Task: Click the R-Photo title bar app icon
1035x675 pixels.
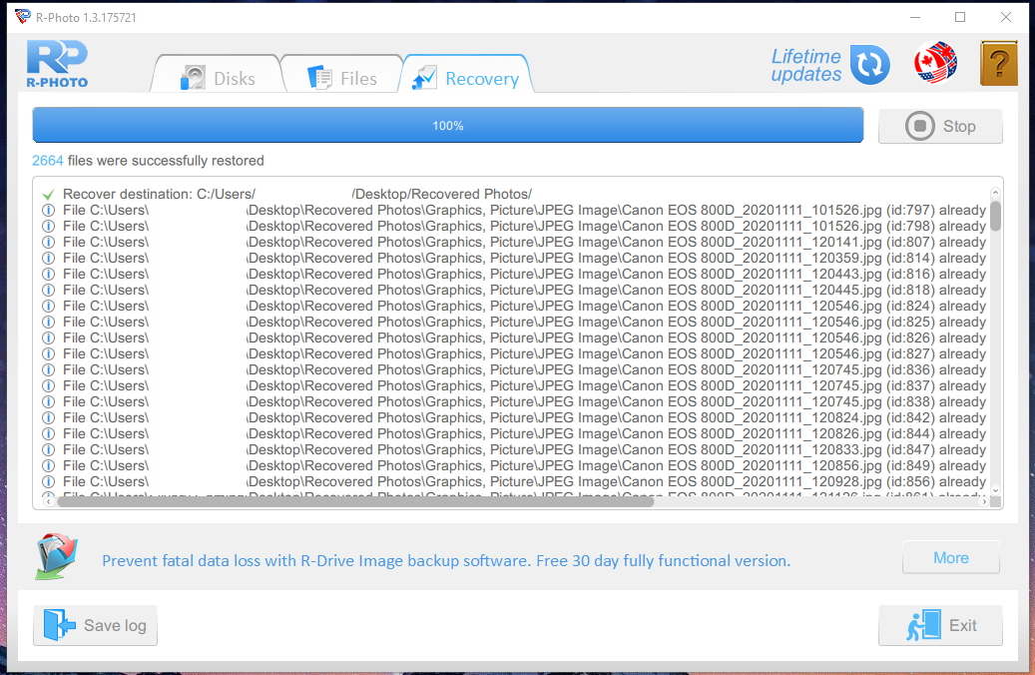Action: (22, 17)
